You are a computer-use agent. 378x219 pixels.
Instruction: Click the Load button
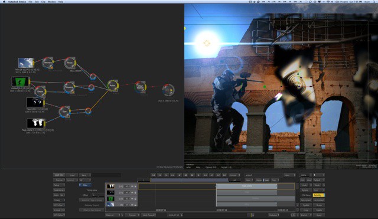[x=72, y=175]
